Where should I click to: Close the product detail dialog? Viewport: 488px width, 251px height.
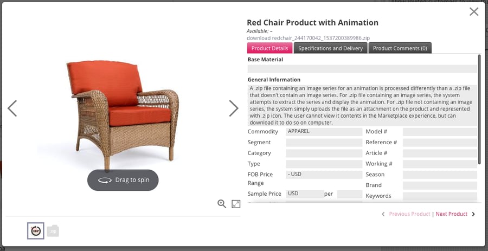(474, 12)
